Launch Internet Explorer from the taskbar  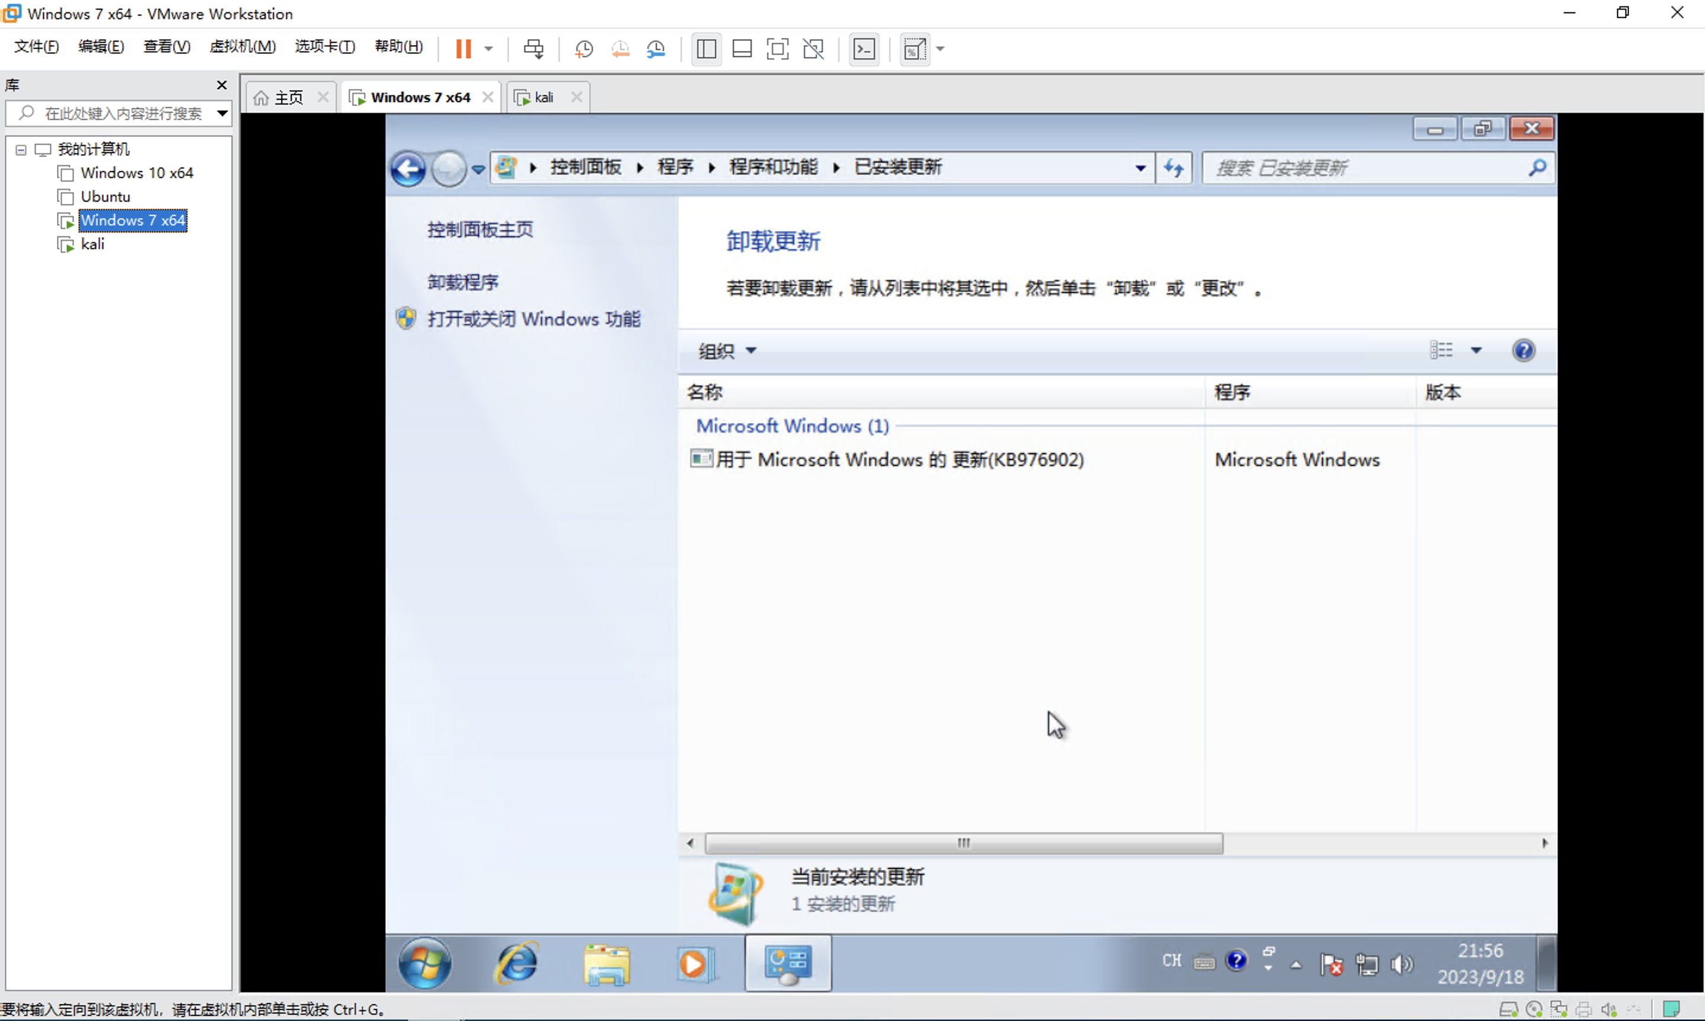516,962
